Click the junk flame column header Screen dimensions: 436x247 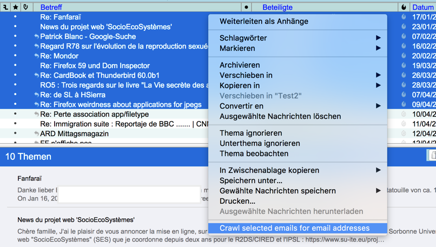[404, 7]
